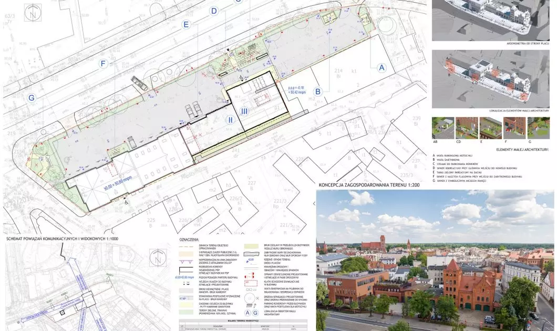This screenshot has width=557, height=331.
Task: Open the G memorial square thumbnail
Action: click(539, 128)
